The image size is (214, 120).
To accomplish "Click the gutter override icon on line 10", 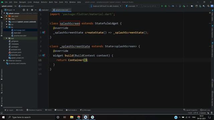I will [x=43, y=55].
